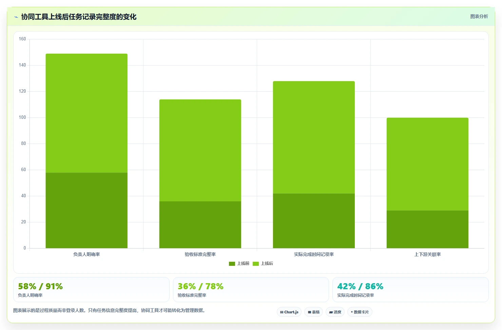This screenshot has width=502, height=330.
Task: Select the 表格 tag chip
Action: pyautogui.click(x=313, y=312)
